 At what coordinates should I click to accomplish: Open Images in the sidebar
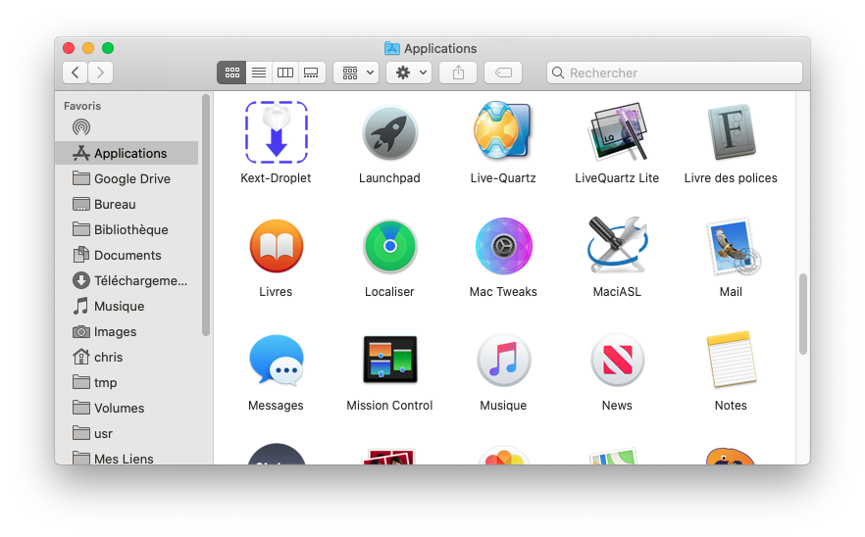(x=127, y=331)
